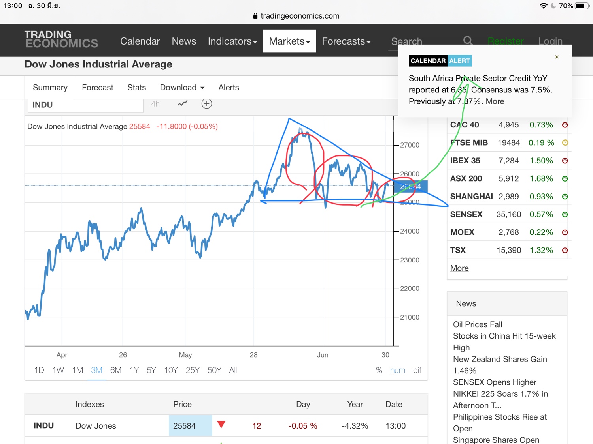This screenshot has height=444, width=593.
Task: Open the Dow Jones index link
Action: tap(96, 426)
